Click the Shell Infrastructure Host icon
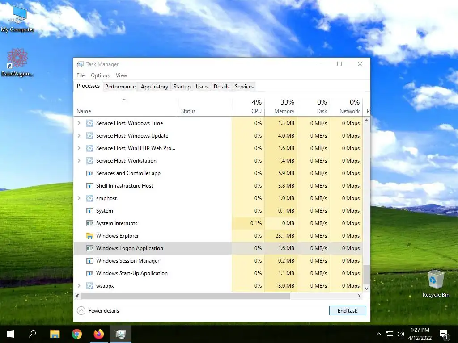 pos(89,186)
